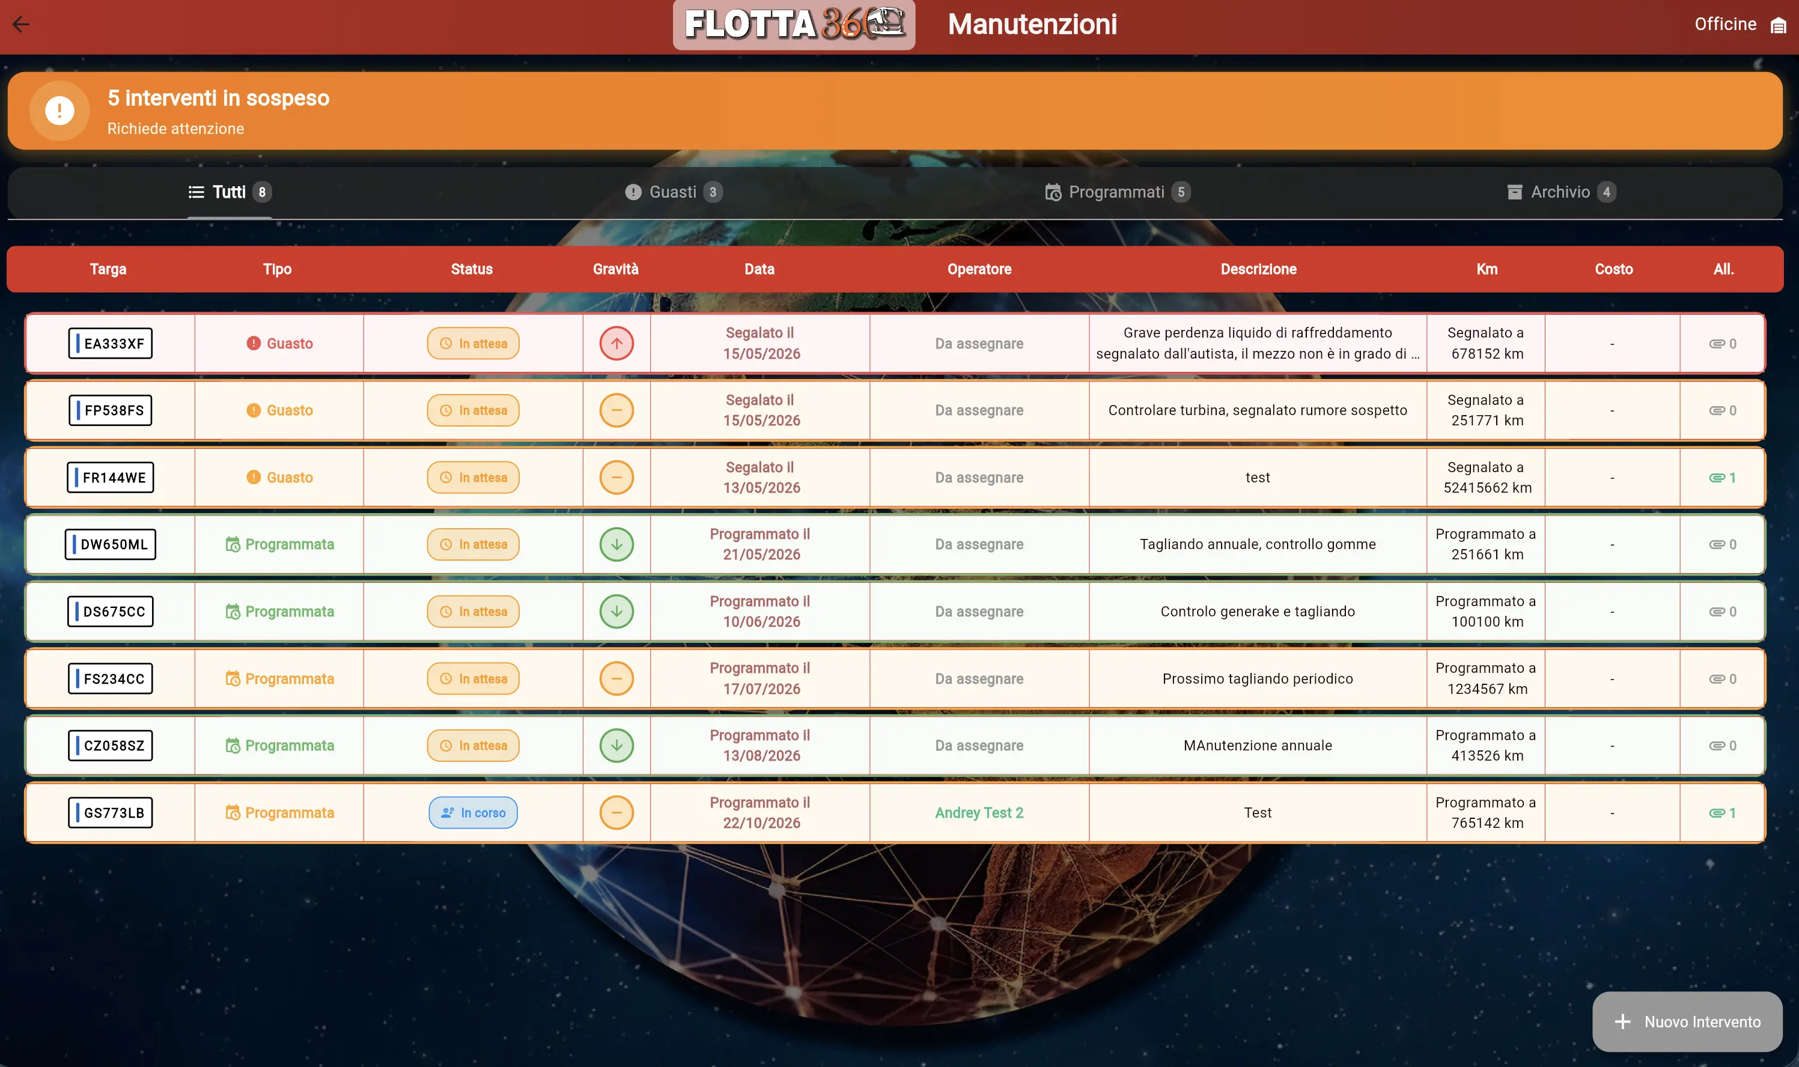Select license plate FS234CC
The width and height of the screenshot is (1799, 1067).
point(110,679)
